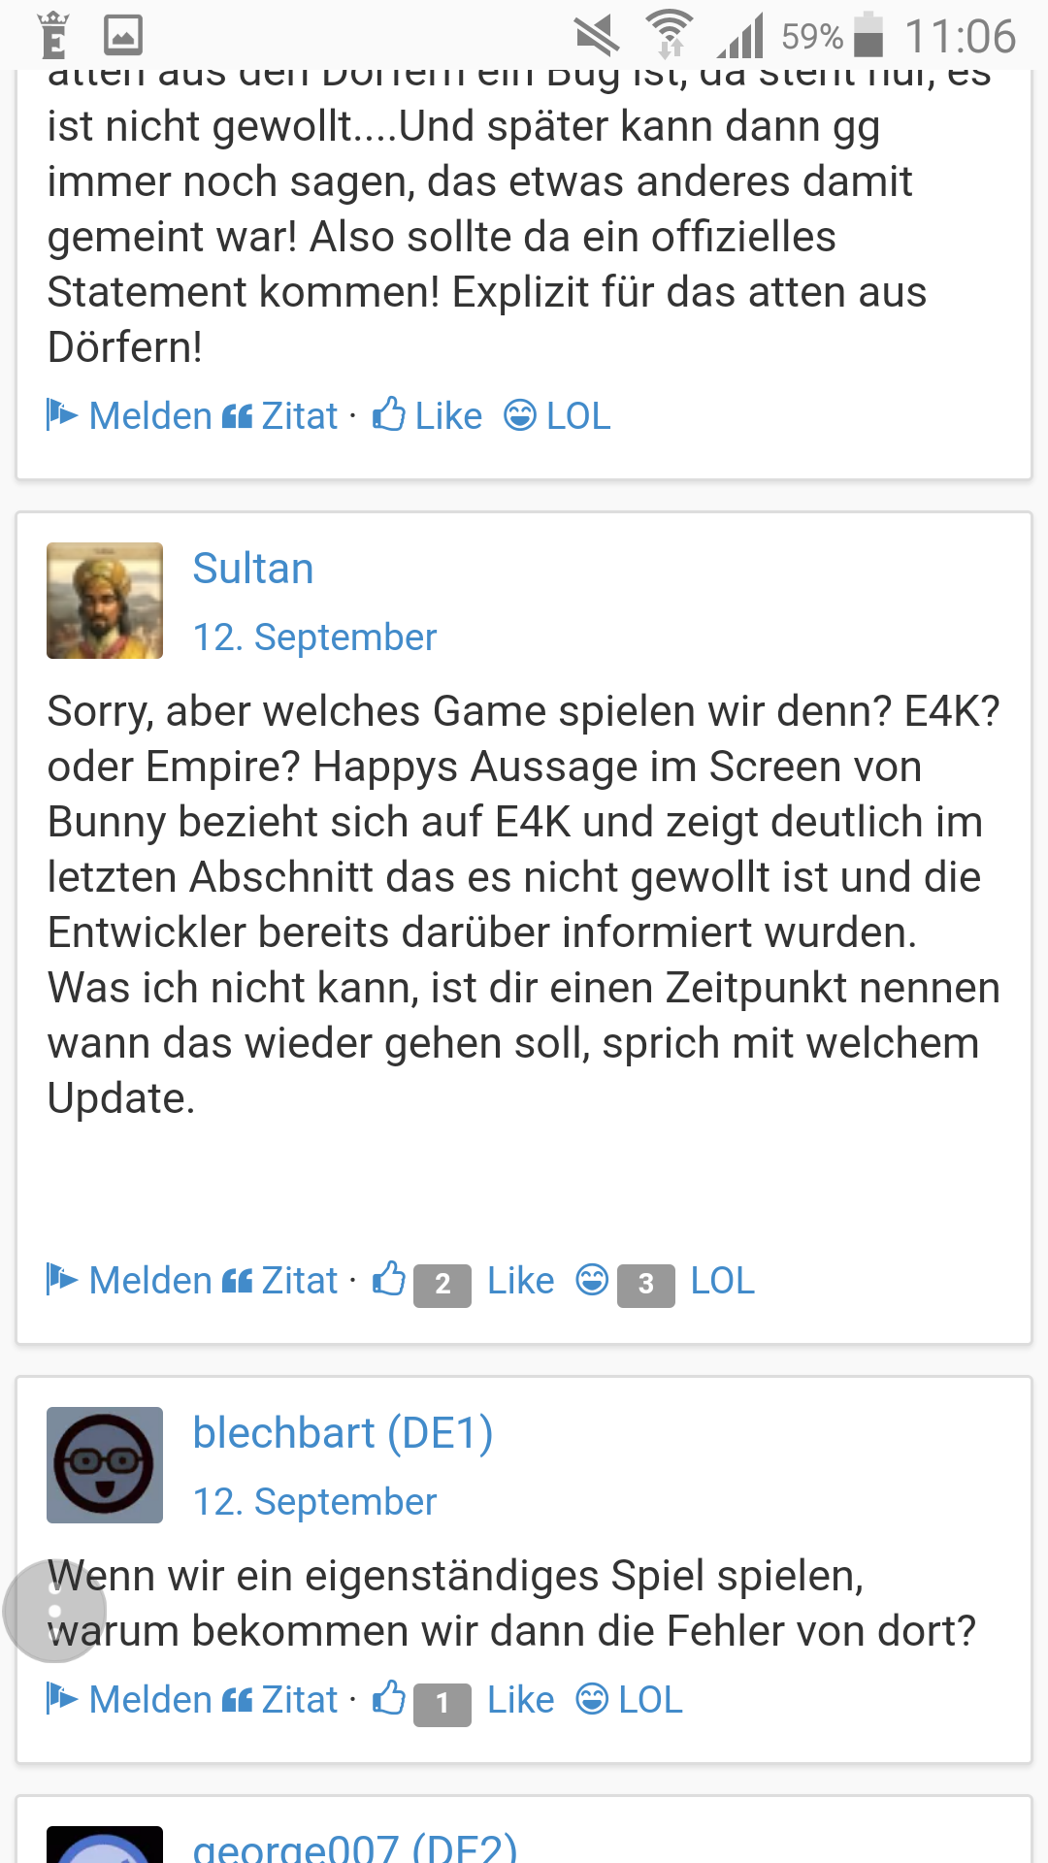Tap the image notification icon in status bar
The height and width of the screenshot is (1863, 1048).
123,36
